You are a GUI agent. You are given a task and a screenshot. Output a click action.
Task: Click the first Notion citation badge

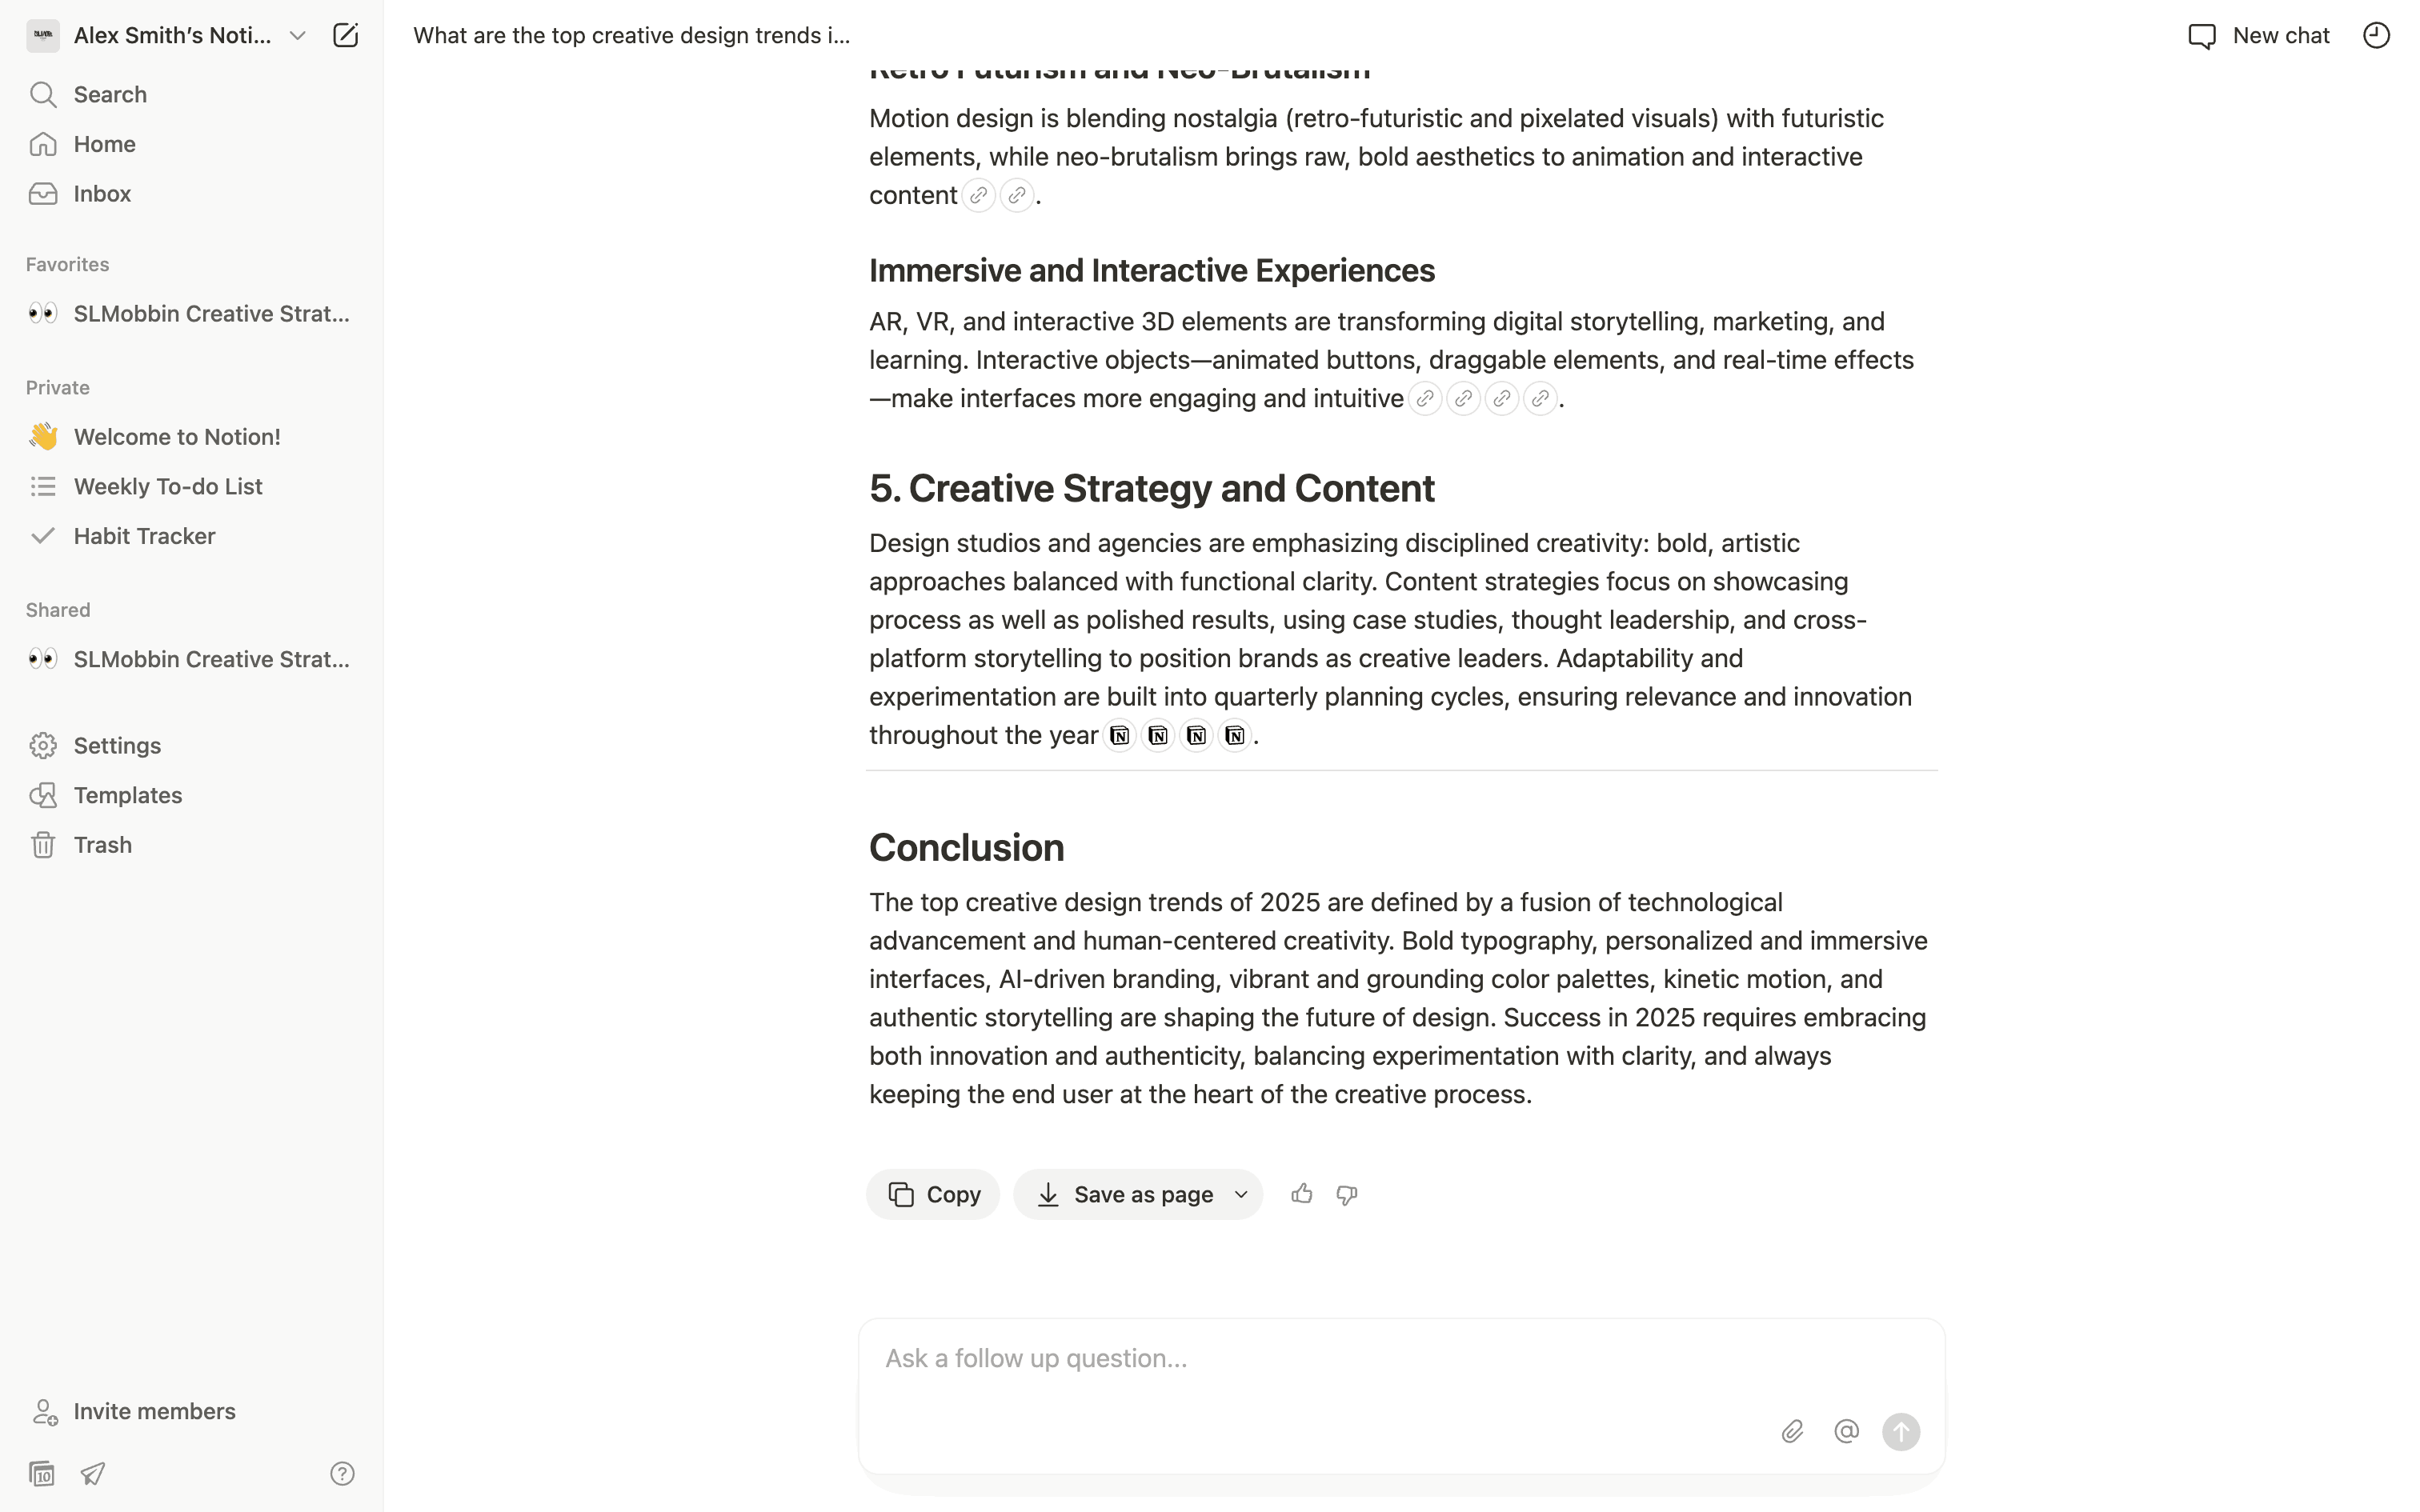click(1119, 736)
